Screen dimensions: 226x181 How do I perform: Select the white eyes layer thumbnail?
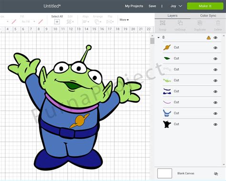click(x=167, y=69)
